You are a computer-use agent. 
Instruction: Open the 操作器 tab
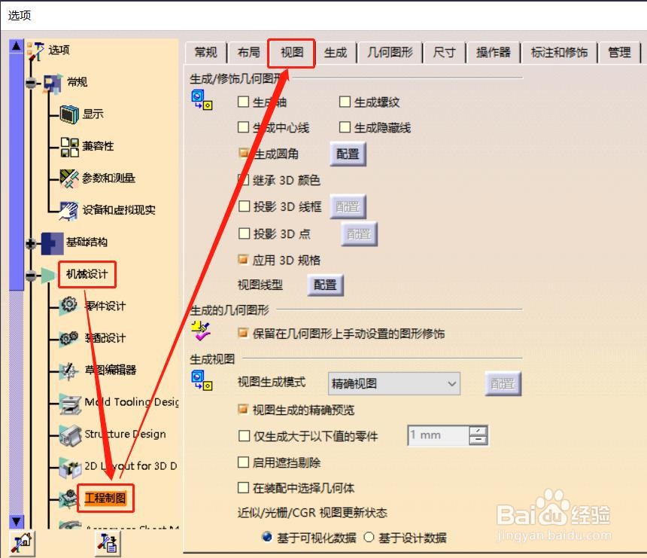(494, 53)
